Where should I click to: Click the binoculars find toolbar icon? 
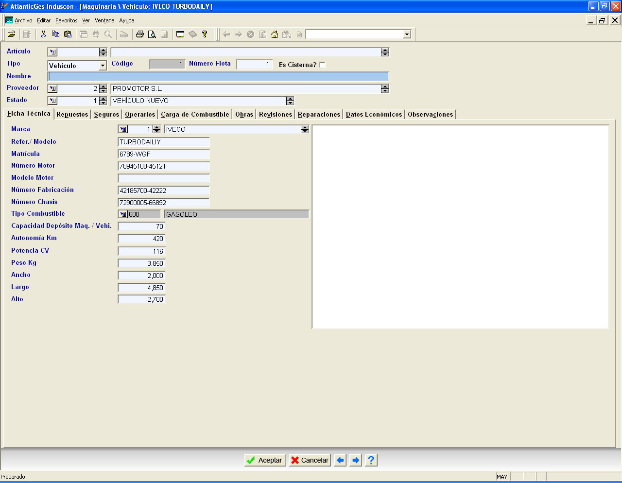(x=96, y=34)
